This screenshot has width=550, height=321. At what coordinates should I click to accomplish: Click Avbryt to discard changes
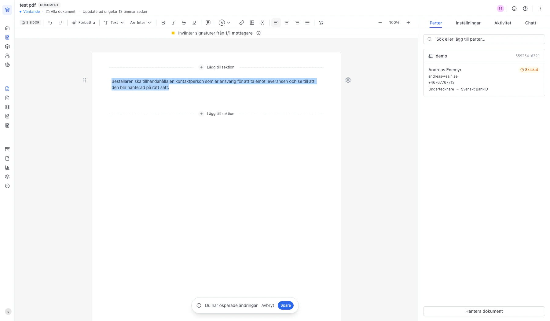(268, 305)
